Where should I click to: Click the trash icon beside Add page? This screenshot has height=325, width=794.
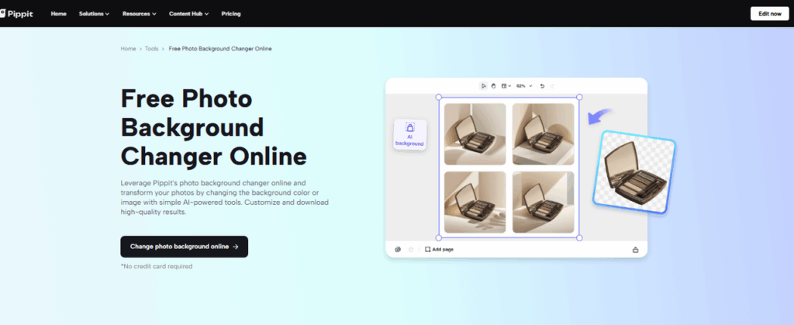click(x=410, y=250)
